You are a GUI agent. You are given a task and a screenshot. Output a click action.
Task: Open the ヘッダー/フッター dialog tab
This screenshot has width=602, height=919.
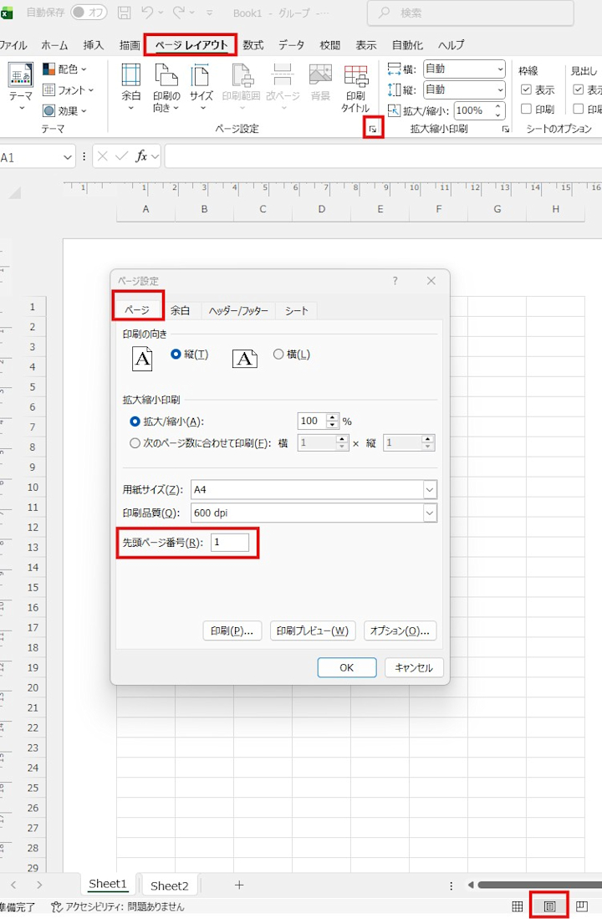(x=238, y=310)
